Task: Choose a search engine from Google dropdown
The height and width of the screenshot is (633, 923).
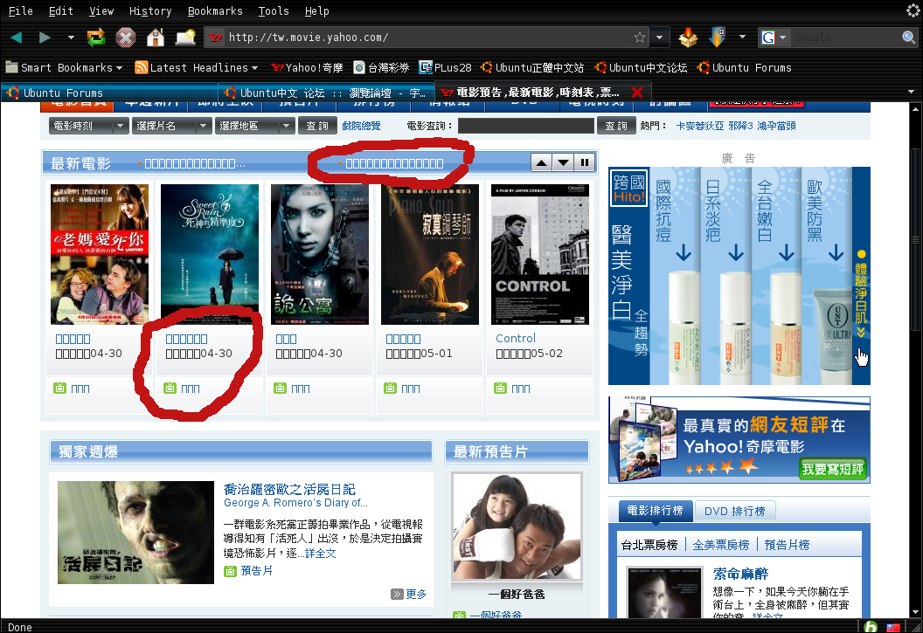Action: pos(774,38)
